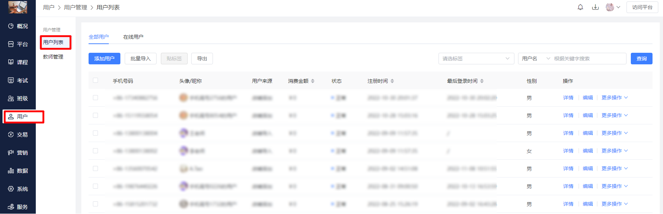Click the platform logo thumbnail
Image resolution: width=663 pixels, height=214 pixels.
[18, 7]
